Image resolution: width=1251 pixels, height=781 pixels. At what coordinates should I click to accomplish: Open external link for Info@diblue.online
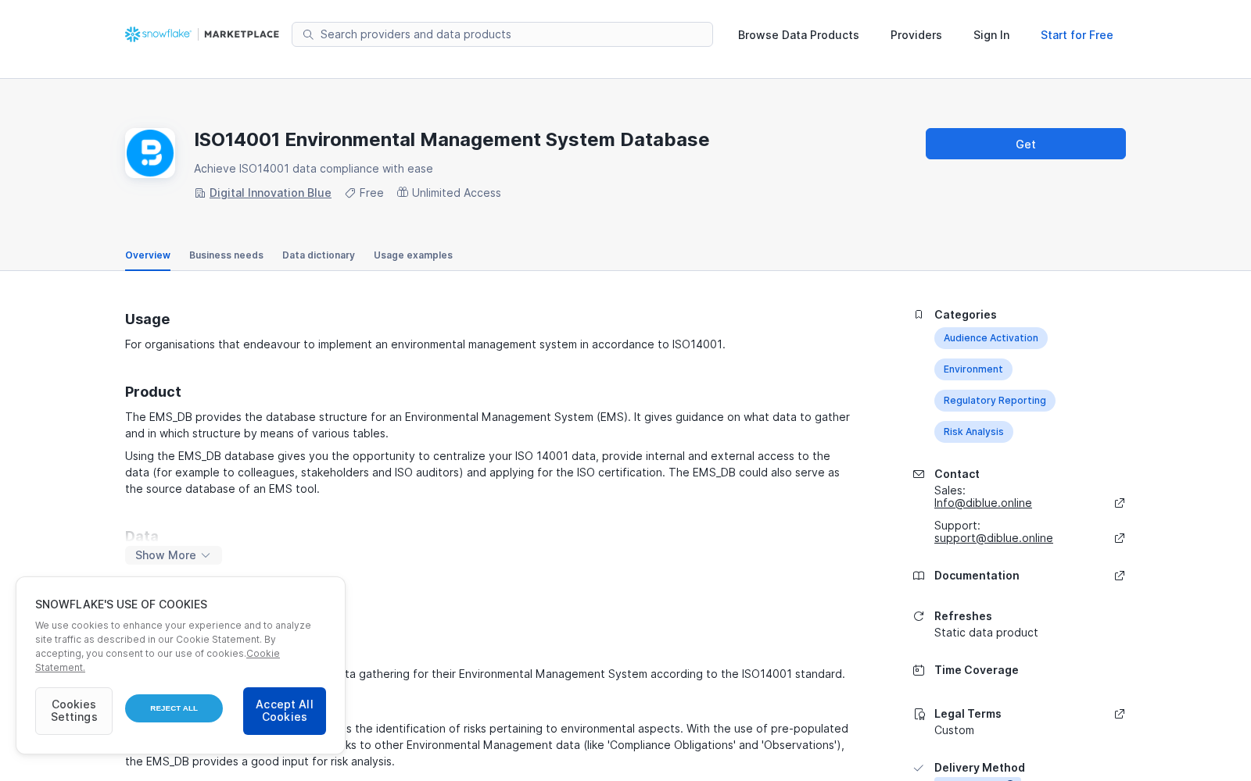1120,503
